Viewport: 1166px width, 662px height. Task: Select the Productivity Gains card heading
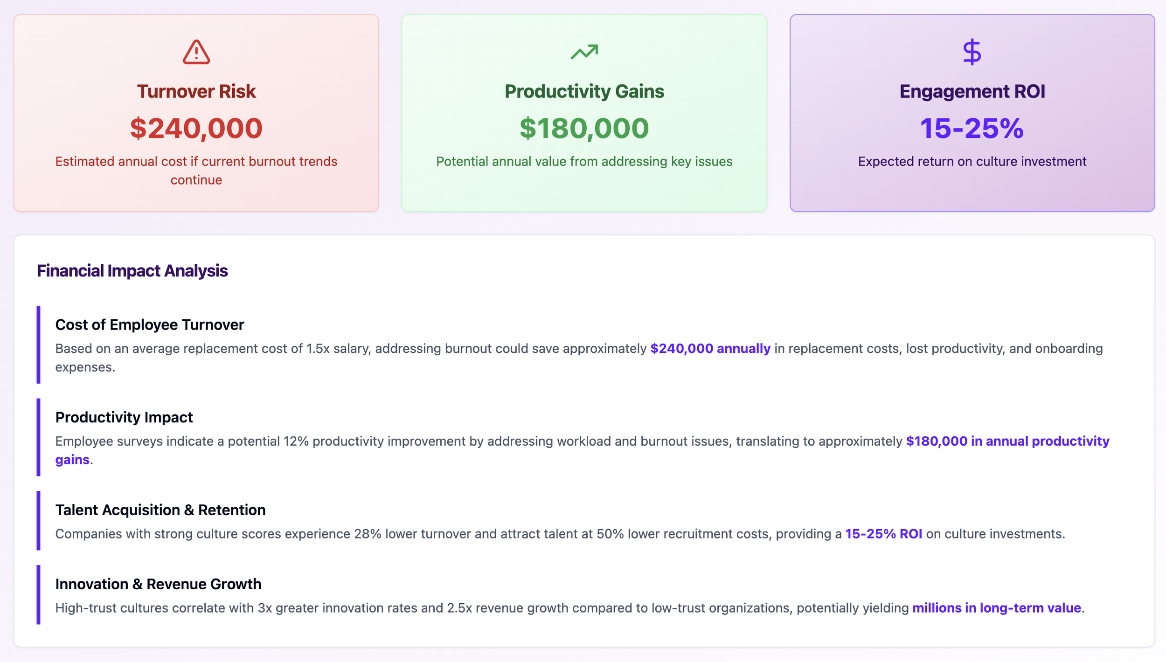584,91
